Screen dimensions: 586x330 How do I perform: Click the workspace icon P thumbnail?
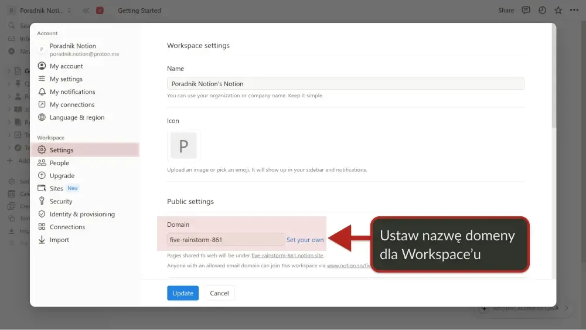point(183,145)
